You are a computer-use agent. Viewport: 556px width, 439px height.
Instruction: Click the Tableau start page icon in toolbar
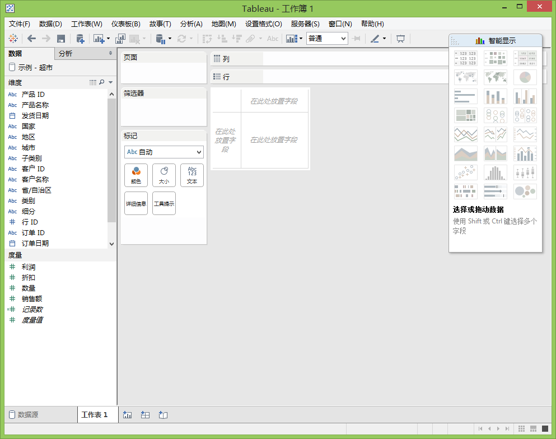pyautogui.click(x=13, y=38)
